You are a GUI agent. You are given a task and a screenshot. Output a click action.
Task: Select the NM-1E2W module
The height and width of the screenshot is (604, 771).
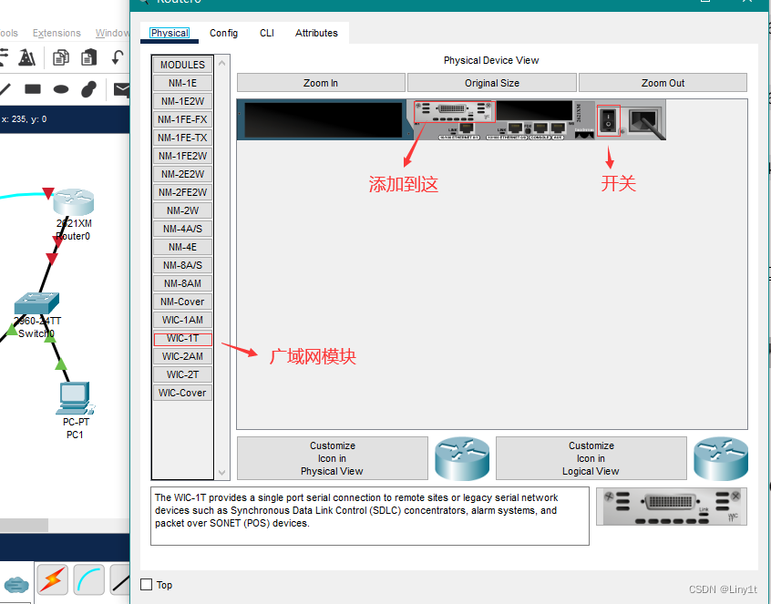click(182, 101)
